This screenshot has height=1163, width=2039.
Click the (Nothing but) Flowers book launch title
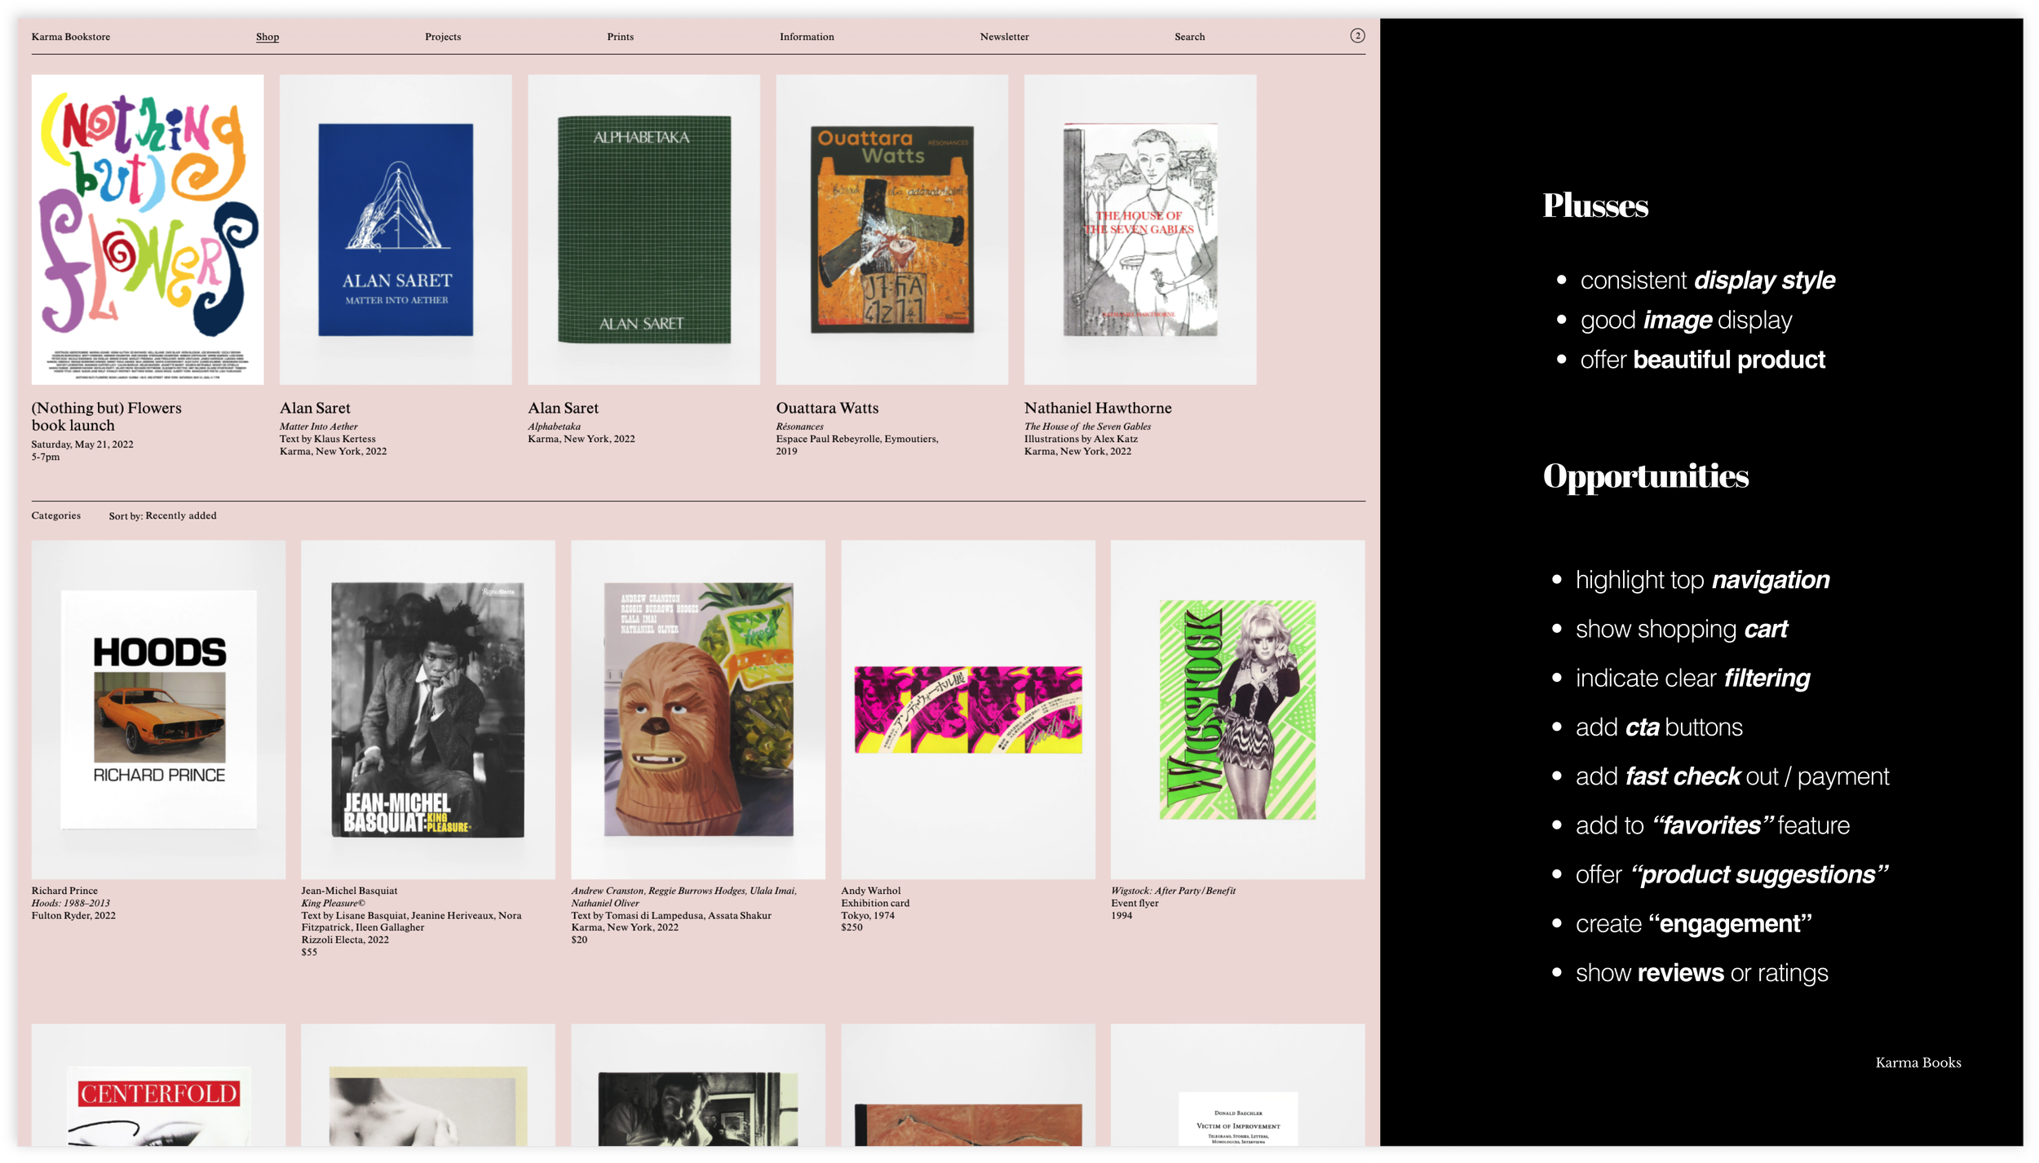pyautogui.click(x=107, y=416)
